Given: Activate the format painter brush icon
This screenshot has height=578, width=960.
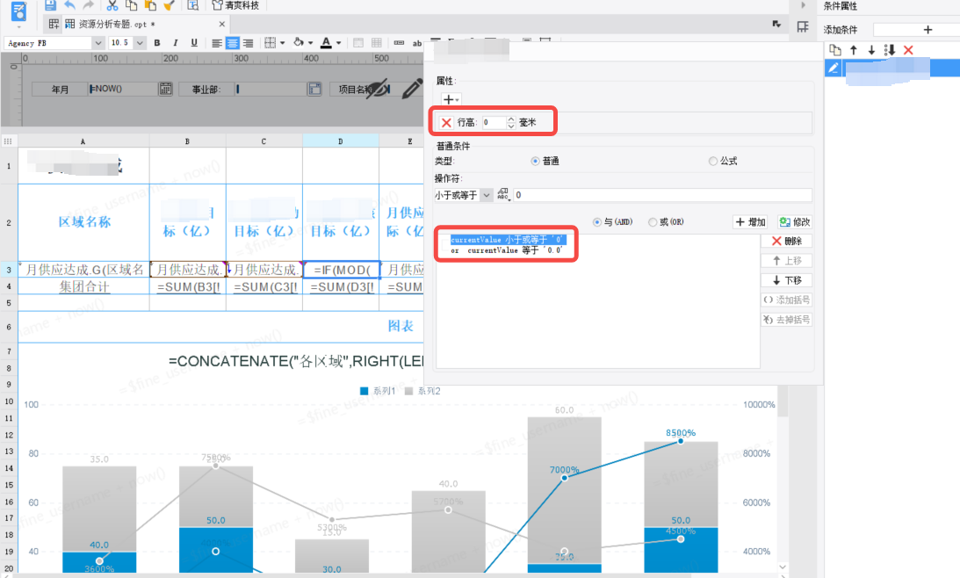Looking at the screenshot, I should point(169,5).
